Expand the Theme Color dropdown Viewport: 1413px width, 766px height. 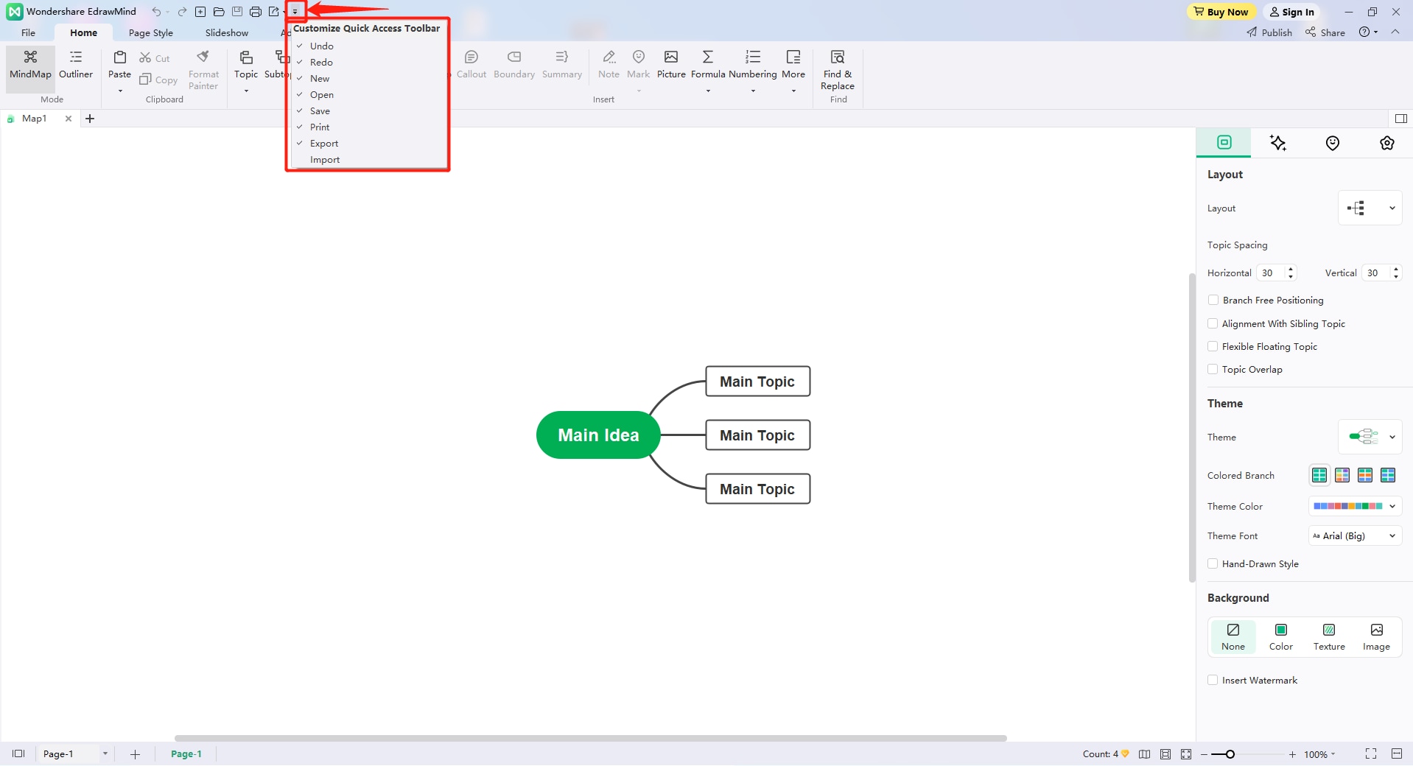pyautogui.click(x=1355, y=506)
